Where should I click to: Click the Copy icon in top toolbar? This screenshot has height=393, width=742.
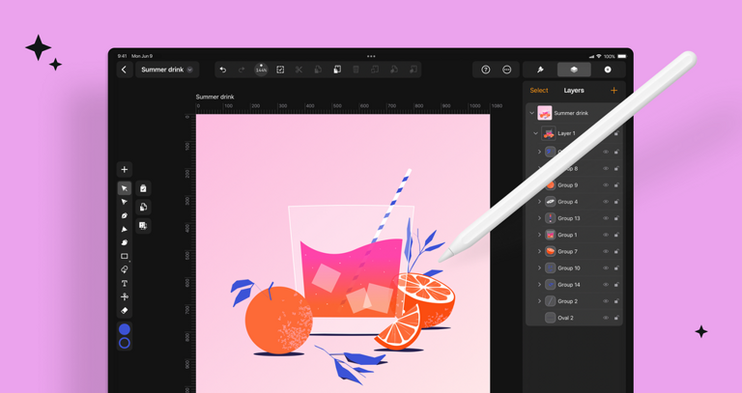pos(318,70)
